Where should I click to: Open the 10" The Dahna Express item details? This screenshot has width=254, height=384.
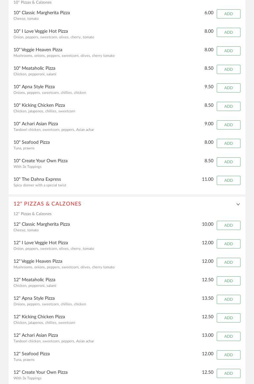pyautogui.click(x=37, y=179)
